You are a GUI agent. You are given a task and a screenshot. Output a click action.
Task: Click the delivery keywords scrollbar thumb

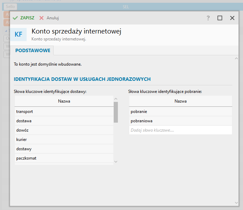[116, 112]
